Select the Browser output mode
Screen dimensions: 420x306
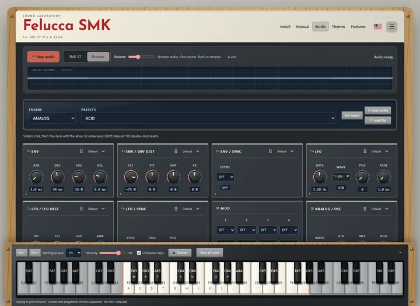[x=98, y=57]
